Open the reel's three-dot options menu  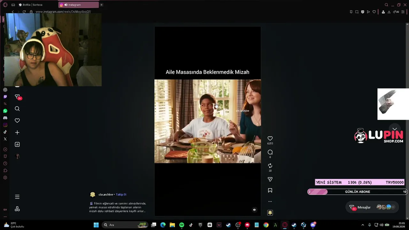coord(270,201)
